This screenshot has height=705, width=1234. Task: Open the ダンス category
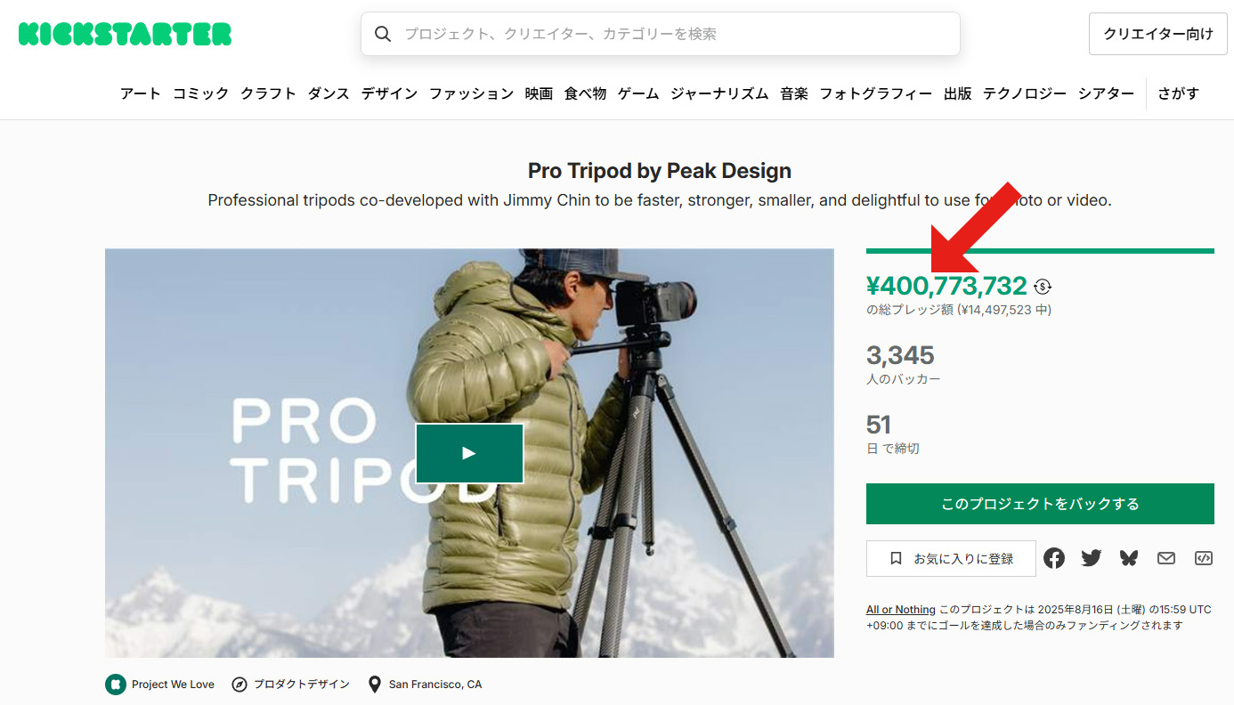pyautogui.click(x=329, y=93)
